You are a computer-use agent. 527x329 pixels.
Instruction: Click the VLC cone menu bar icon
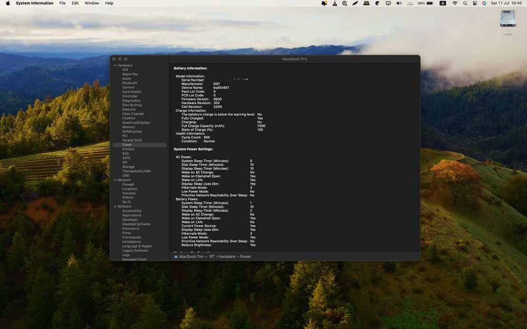point(335,3)
